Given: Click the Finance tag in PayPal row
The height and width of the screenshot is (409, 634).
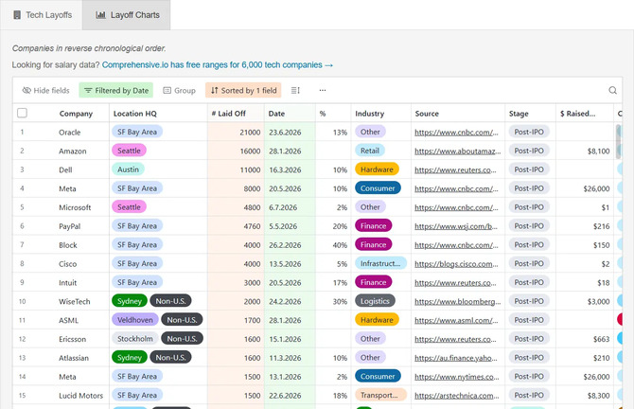Looking at the screenshot, I should 373,225.
